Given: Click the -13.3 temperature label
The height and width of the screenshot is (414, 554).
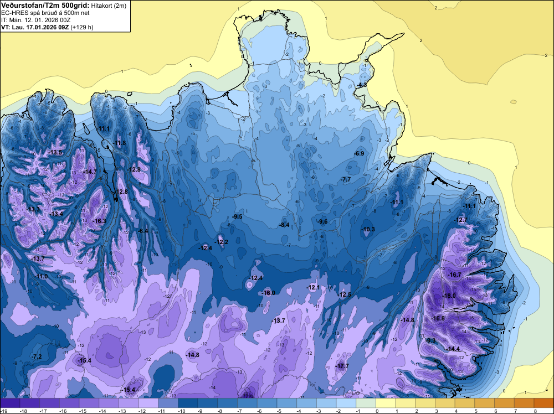Looking at the screenshot, I should [x=33, y=209].
